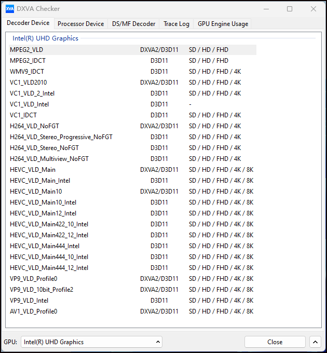Open the Trace Log tab
This screenshot has height=353, width=327.
[x=176, y=24]
